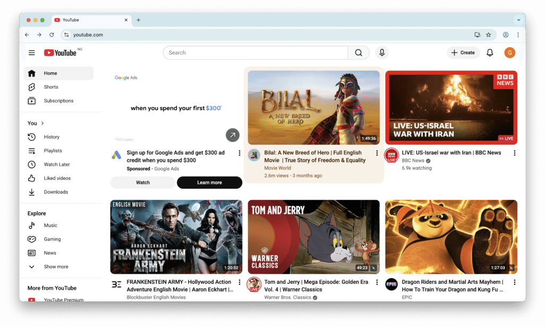Viewport: 545px width, 327px height.
Task: Open the Google Ads external link arrow
Action: point(233,135)
